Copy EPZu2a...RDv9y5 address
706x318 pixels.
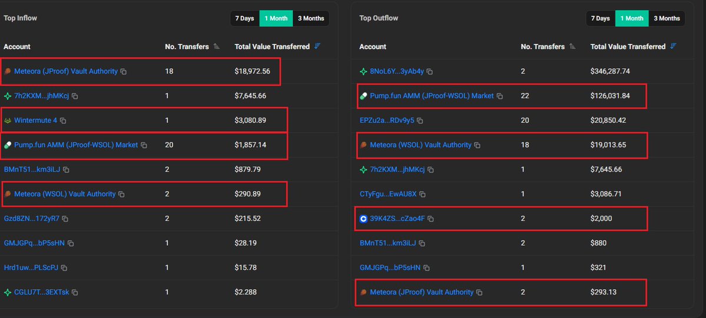(420, 120)
